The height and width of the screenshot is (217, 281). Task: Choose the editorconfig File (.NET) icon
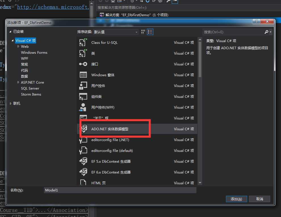pos(83,140)
